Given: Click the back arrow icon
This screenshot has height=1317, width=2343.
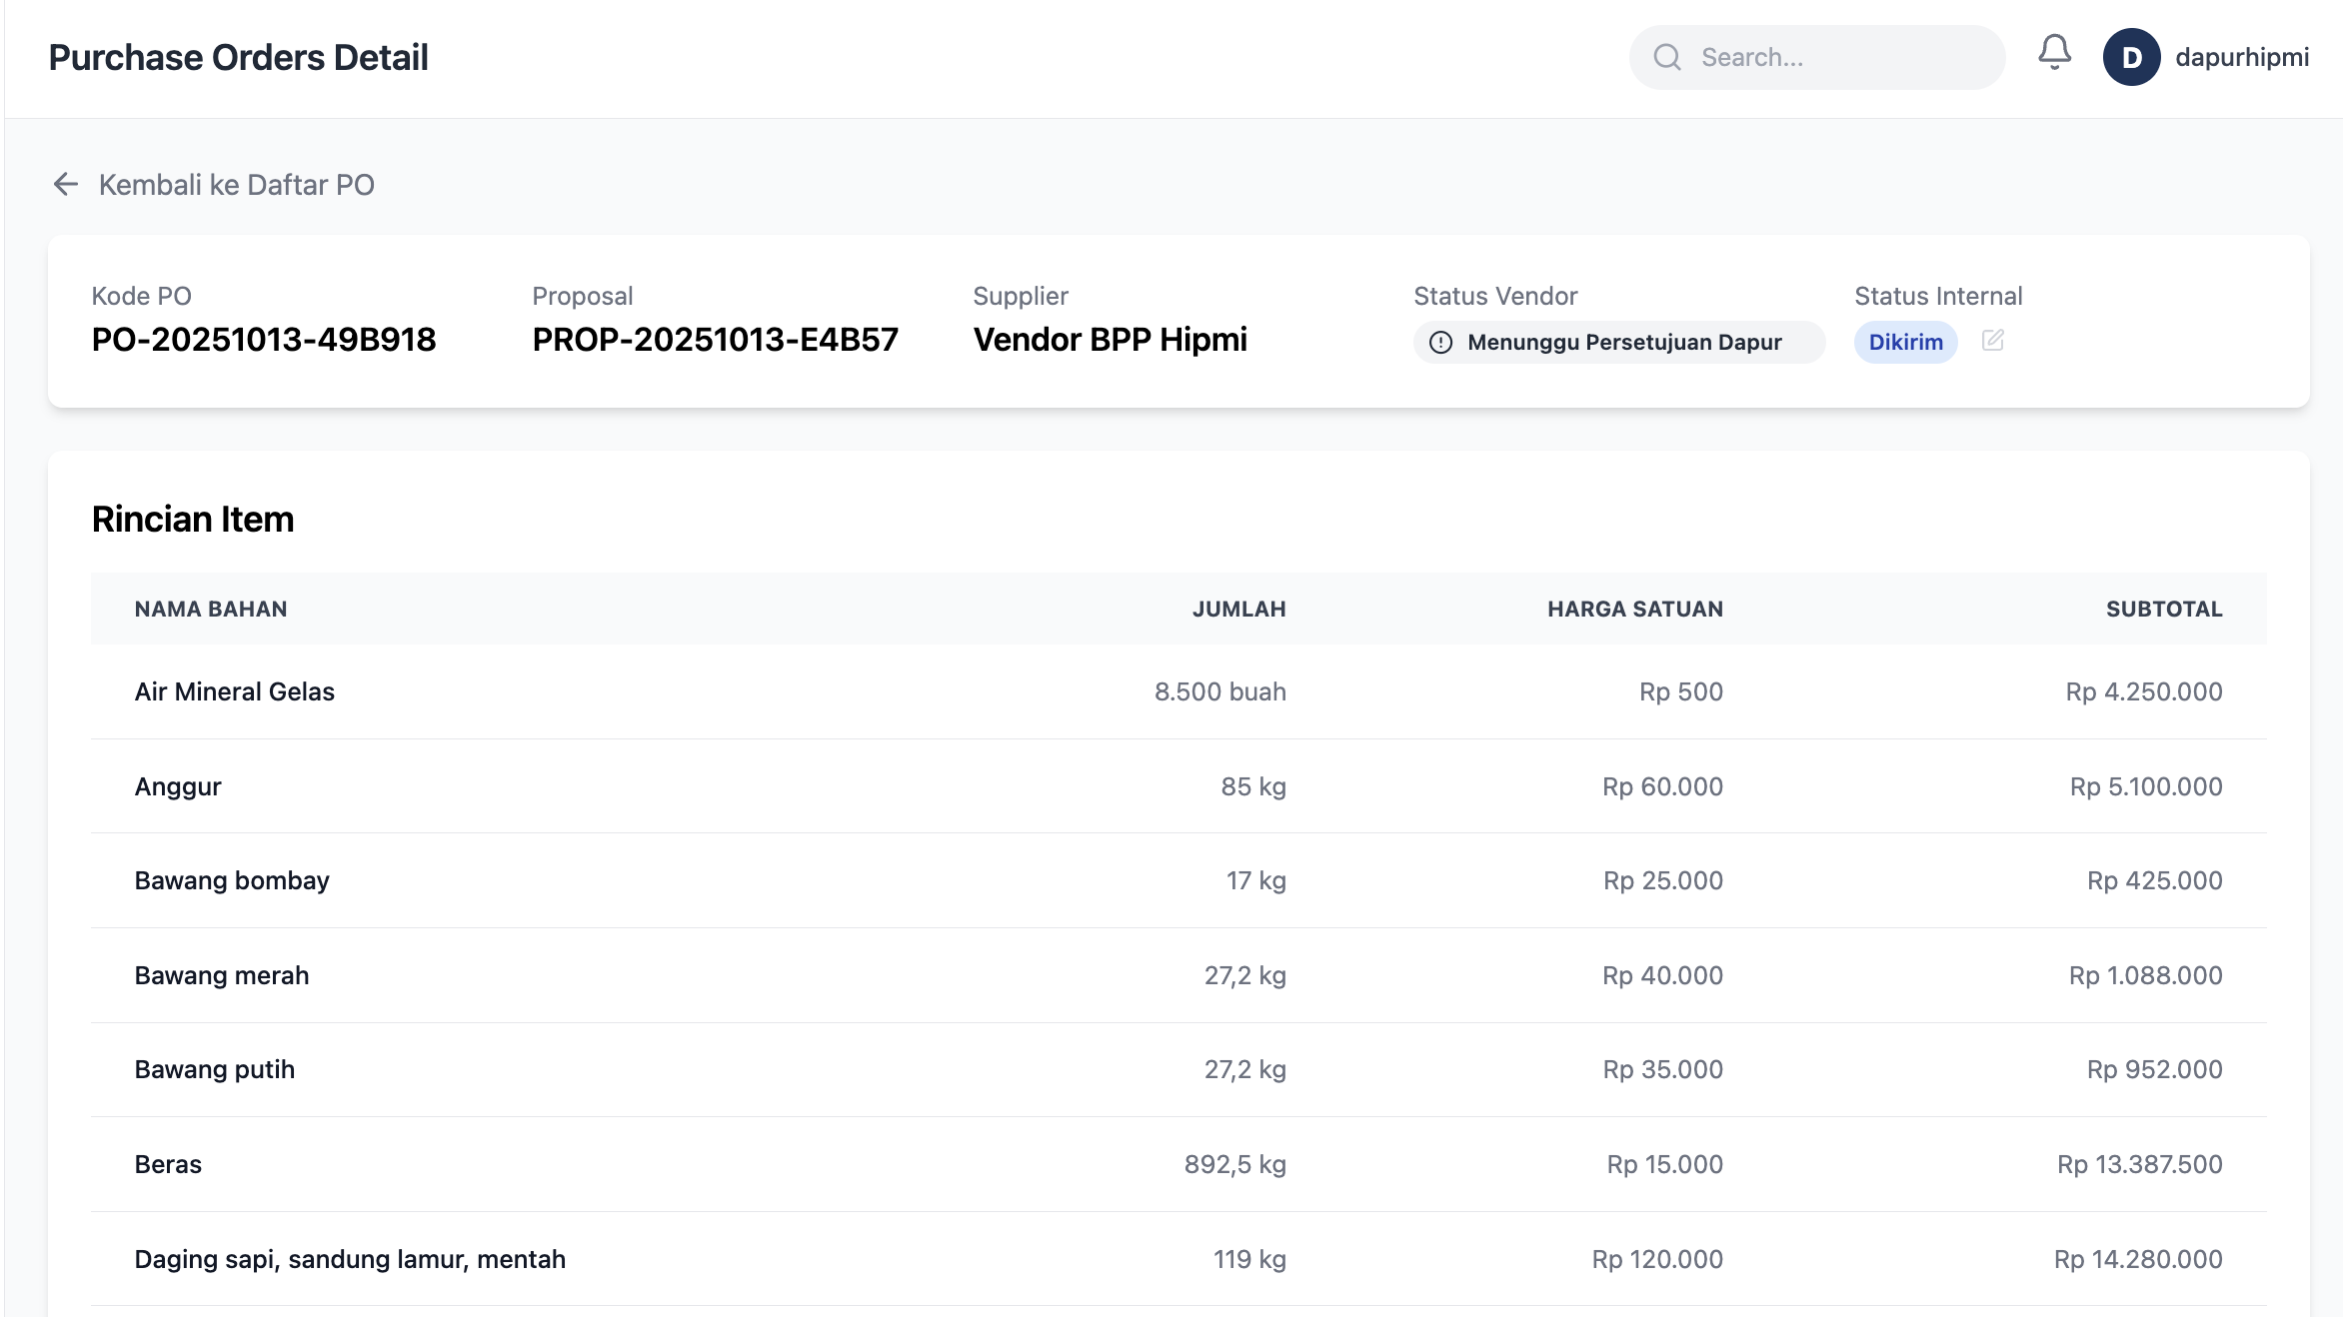Looking at the screenshot, I should [66, 184].
